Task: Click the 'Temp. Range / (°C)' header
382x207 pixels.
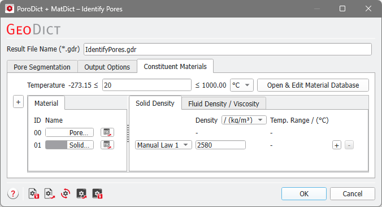Action: point(299,120)
